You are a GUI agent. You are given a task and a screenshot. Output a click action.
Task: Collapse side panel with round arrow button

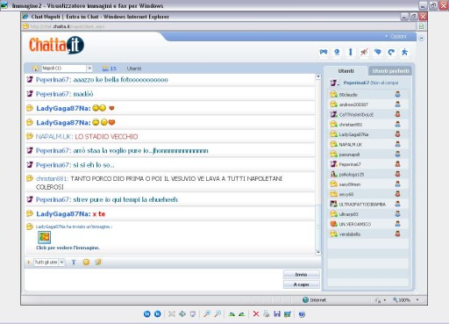pos(421,38)
